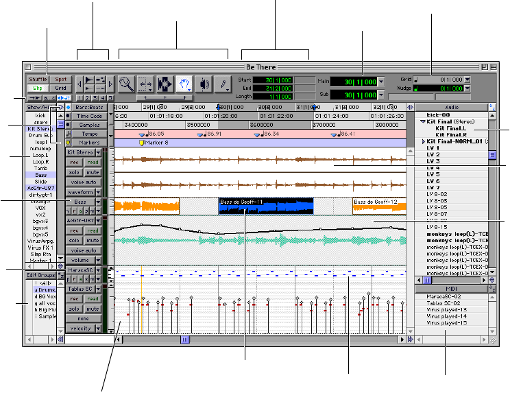Increase audio waveform zoom height

(x=89, y=80)
